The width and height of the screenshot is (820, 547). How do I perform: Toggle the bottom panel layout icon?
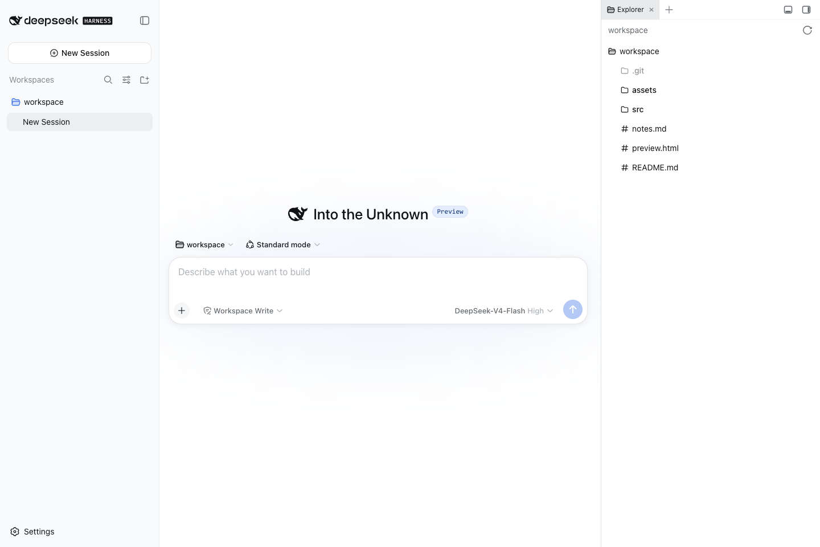[788, 10]
